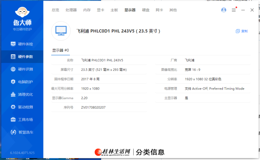This screenshot has height=160, width=260.
Task: Select the 网卡 tab
Action: pos(159,10)
